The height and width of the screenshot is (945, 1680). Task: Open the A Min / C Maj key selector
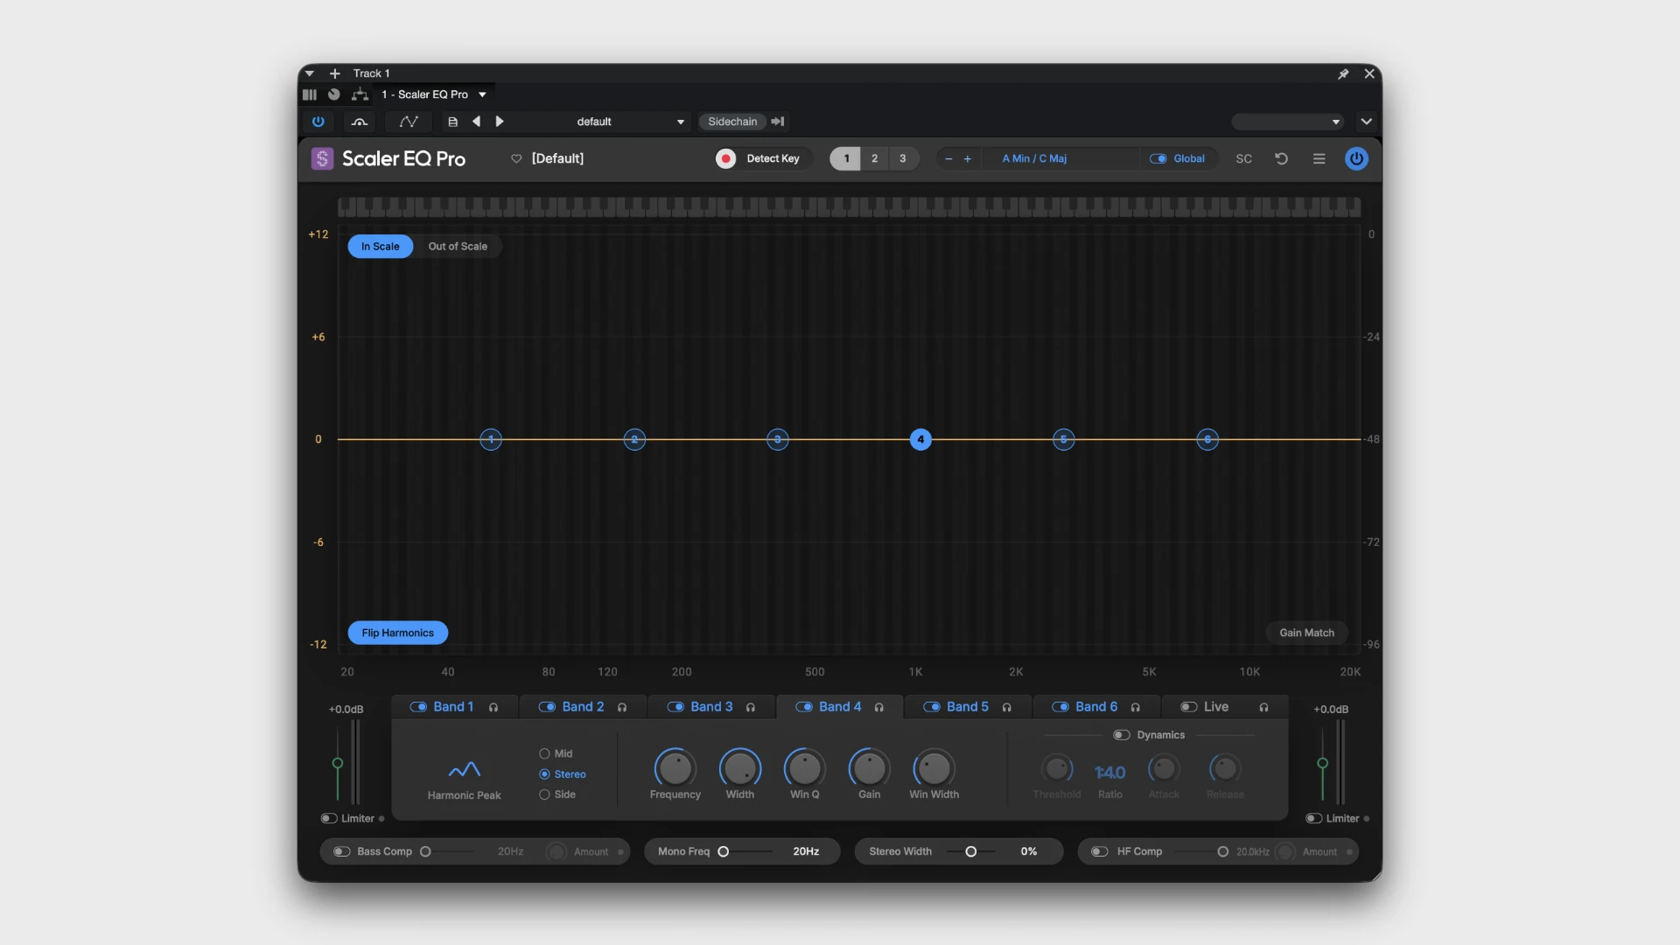pyautogui.click(x=1034, y=158)
